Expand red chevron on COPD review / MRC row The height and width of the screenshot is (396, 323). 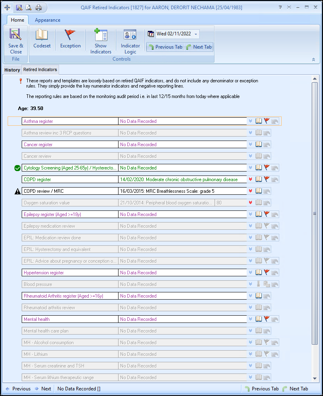[x=251, y=191]
